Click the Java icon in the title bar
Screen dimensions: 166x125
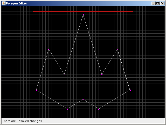coord(3,3)
